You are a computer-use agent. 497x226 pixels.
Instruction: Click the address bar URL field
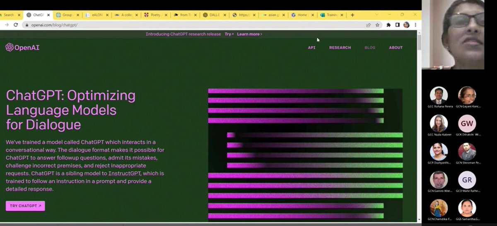click(195, 25)
